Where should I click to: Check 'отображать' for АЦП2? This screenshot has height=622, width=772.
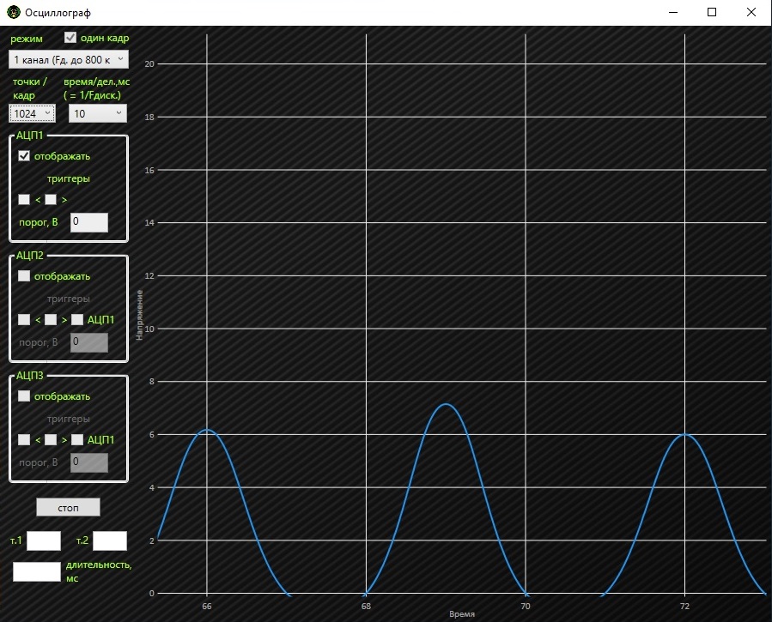(24, 276)
